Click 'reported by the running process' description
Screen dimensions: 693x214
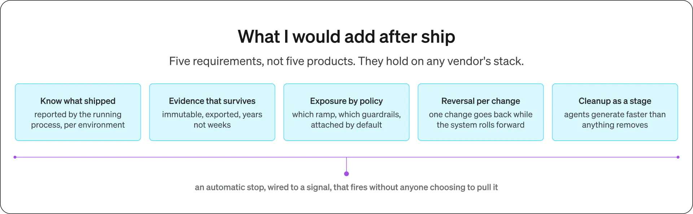(x=78, y=120)
